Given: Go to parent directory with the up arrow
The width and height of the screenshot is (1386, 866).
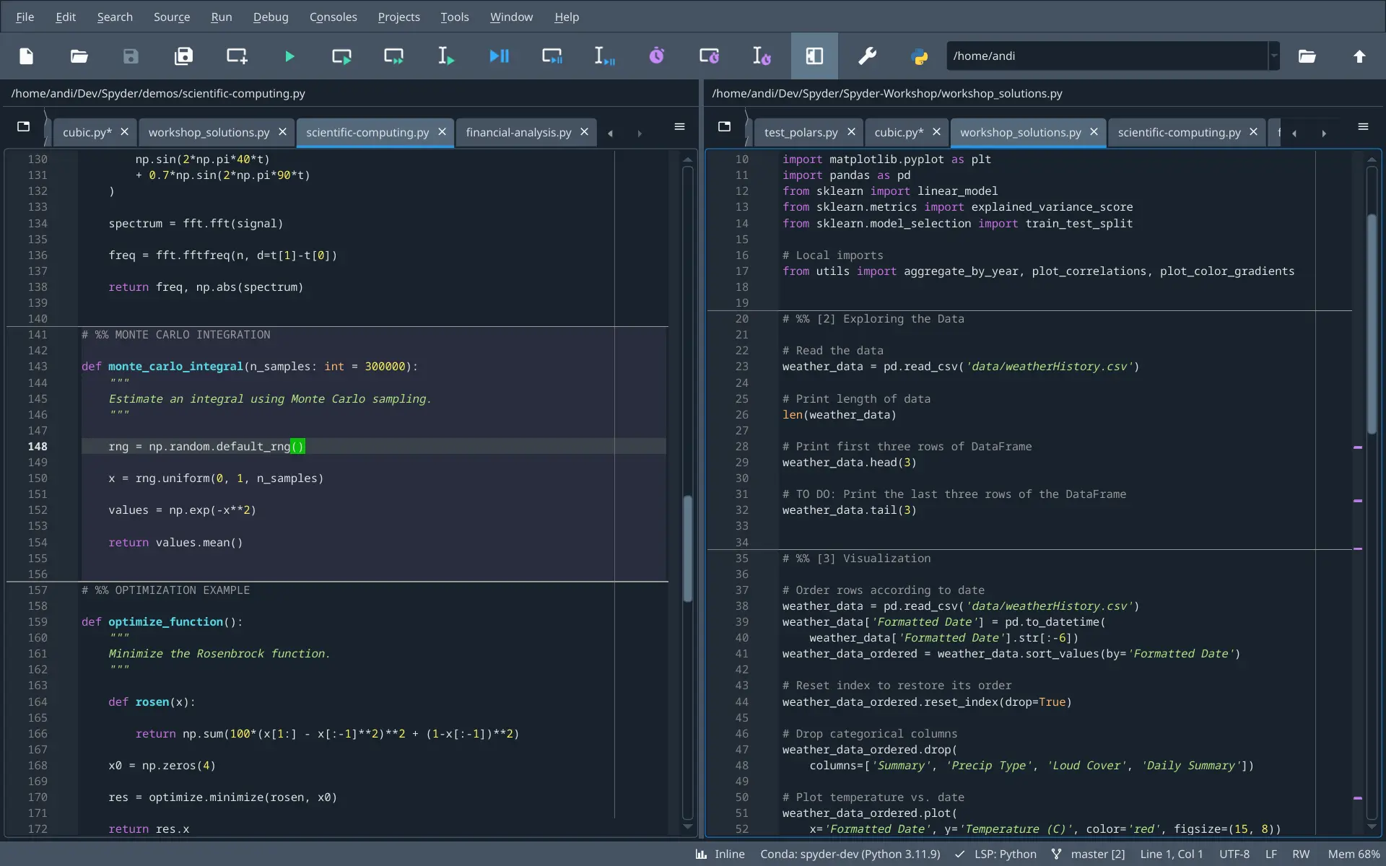Looking at the screenshot, I should pos(1360,56).
